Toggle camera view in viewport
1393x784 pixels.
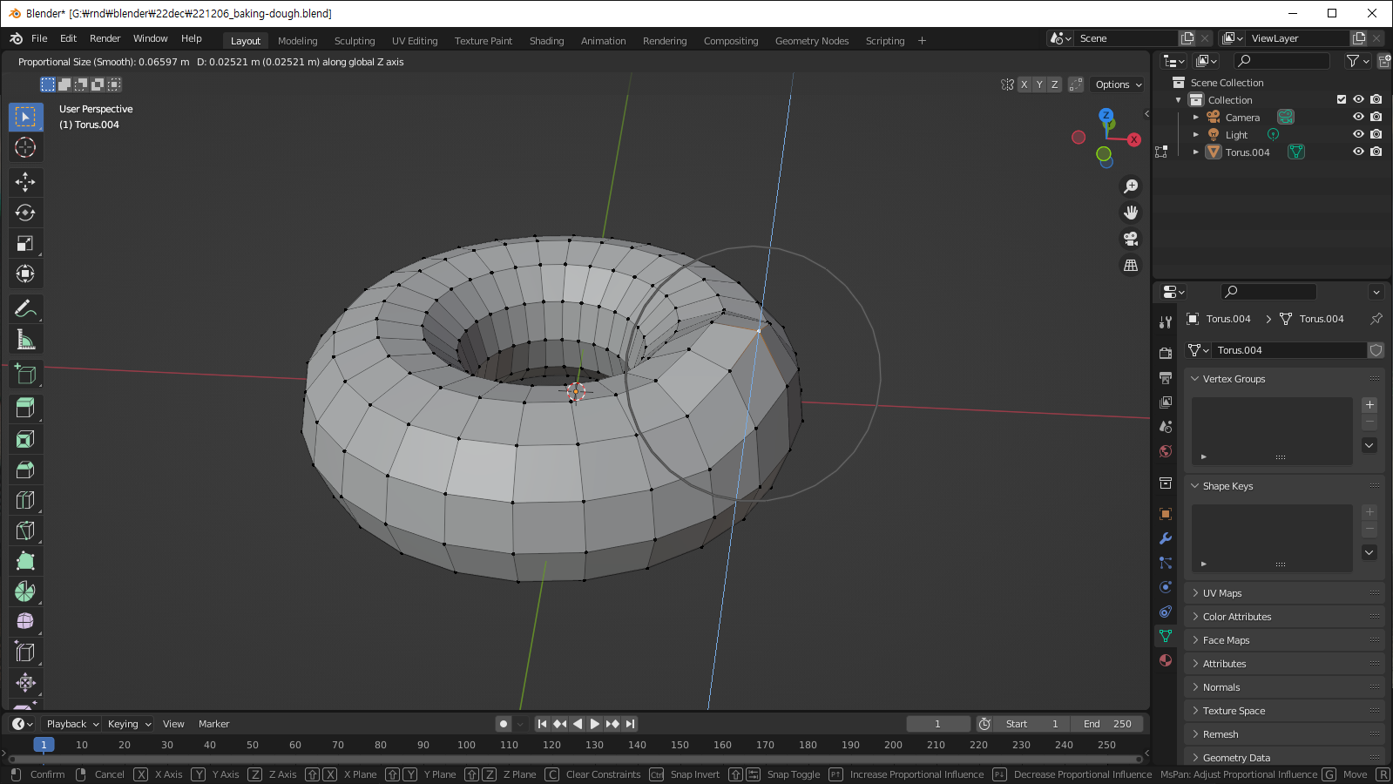(1131, 239)
